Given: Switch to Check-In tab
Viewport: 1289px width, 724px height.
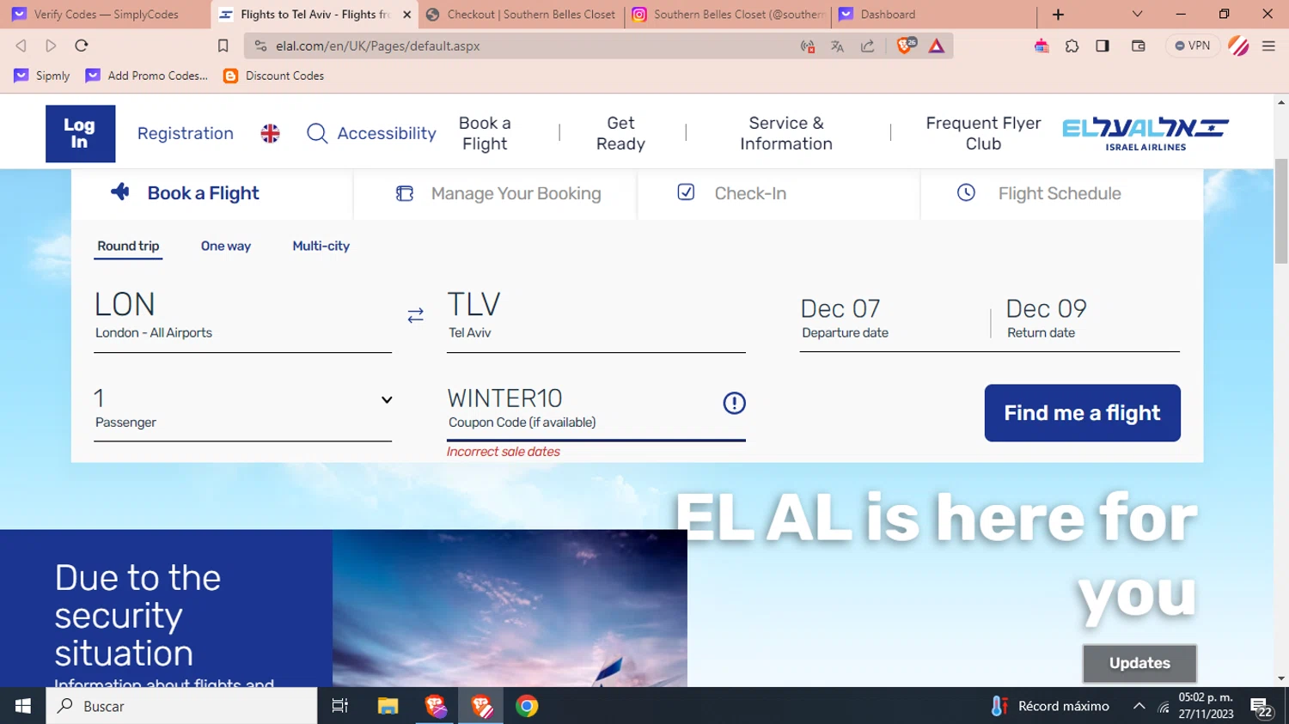Looking at the screenshot, I should [779, 194].
